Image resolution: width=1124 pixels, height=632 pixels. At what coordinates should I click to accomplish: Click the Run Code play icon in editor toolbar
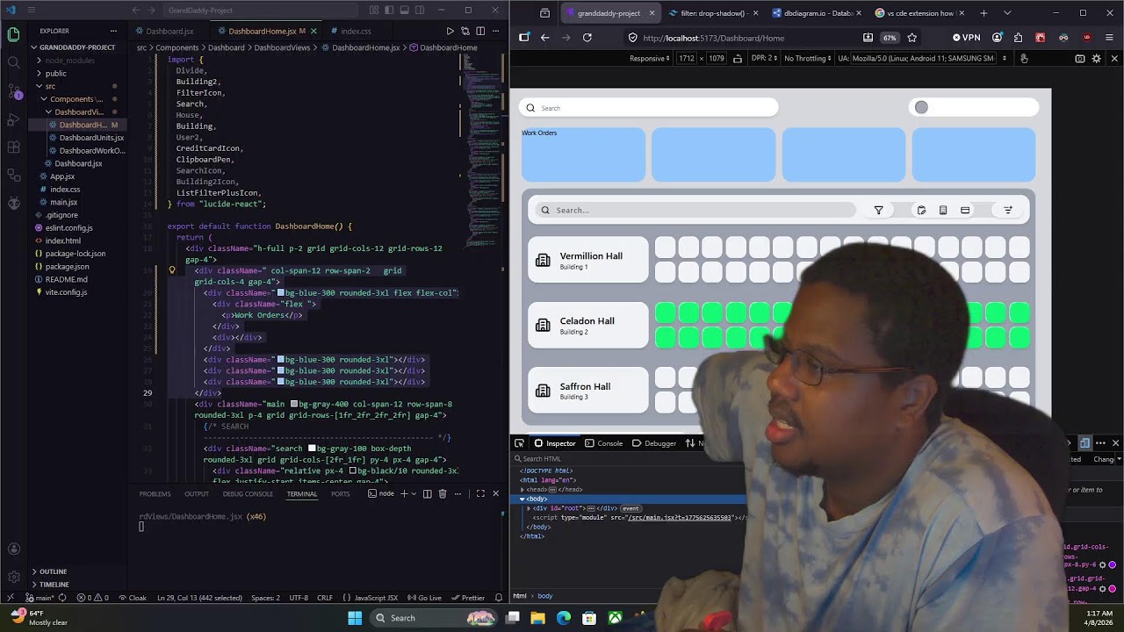[x=450, y=31]
